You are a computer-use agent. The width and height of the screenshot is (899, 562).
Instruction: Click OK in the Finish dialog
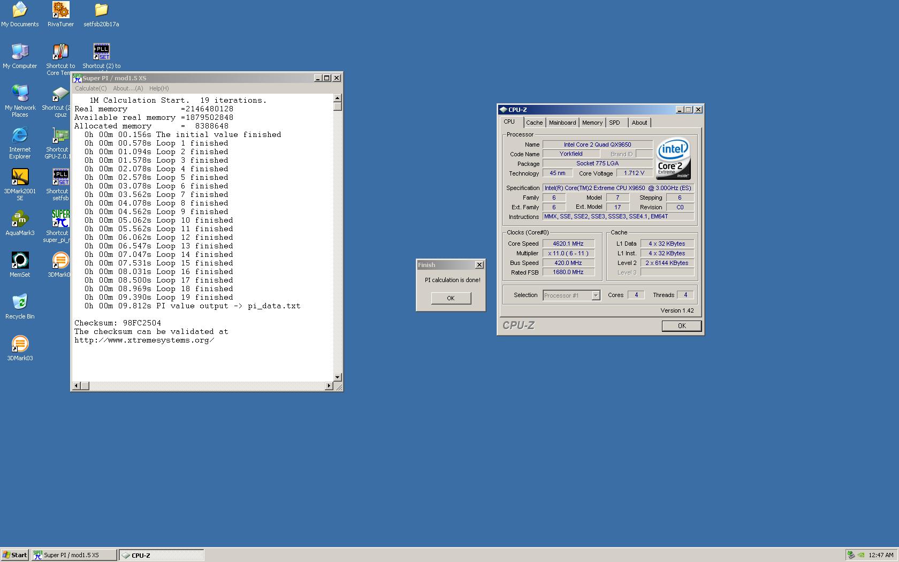(x=451, y=298)
